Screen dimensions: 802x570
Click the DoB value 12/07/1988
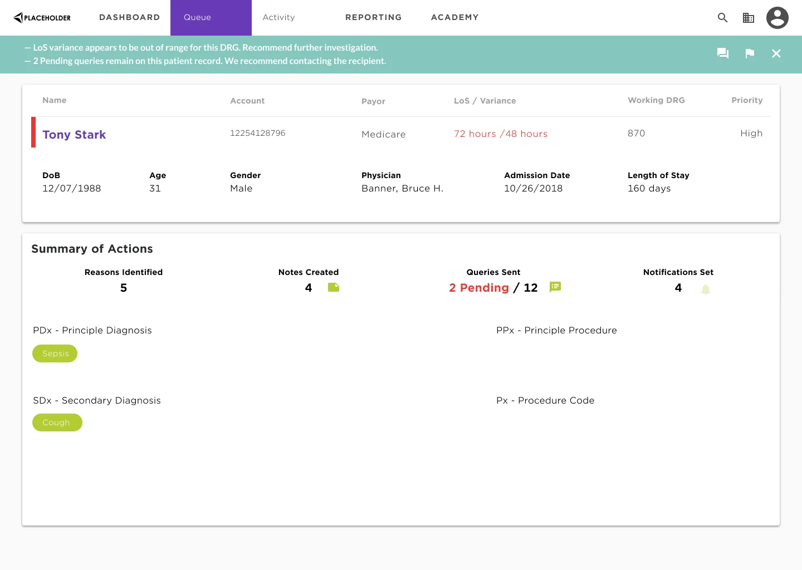tap(72, 188)
